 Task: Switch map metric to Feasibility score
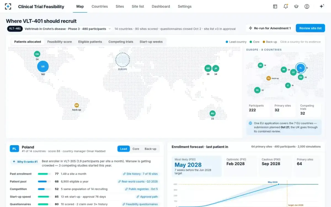[60, 42]
